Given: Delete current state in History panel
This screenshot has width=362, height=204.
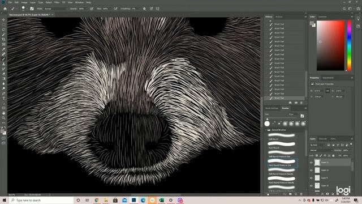Looking at the screenshot, I should coord(301,103).
